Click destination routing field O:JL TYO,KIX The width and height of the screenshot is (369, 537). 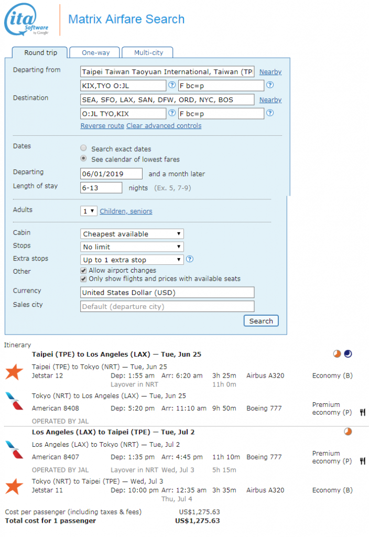tap(123, 114)
